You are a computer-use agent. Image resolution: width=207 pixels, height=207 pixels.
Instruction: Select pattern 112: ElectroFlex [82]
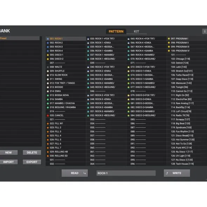pos(187,99)
